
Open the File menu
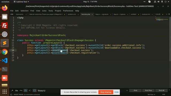tap(12, 11)
